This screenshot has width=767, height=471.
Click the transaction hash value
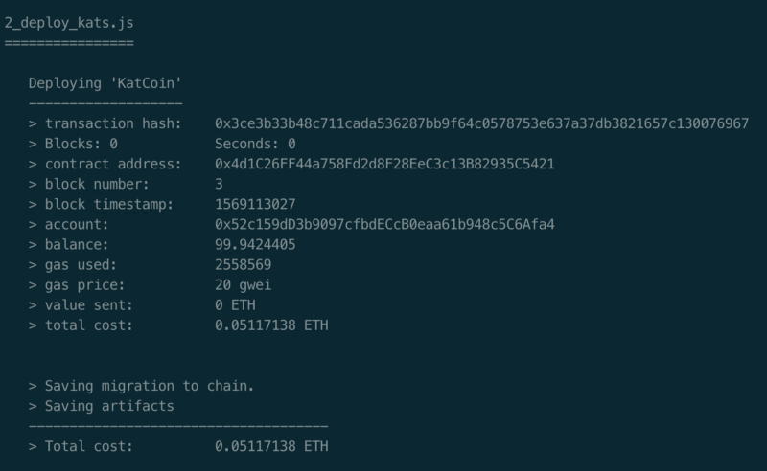tap(482, 123)
